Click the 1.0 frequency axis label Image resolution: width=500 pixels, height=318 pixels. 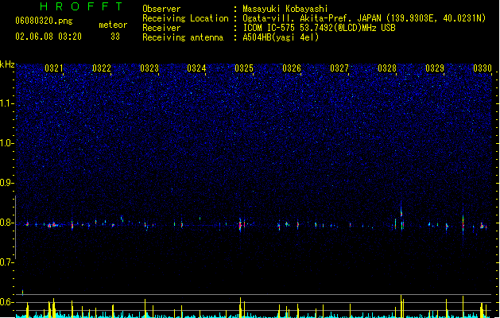[x=6, y=143]
